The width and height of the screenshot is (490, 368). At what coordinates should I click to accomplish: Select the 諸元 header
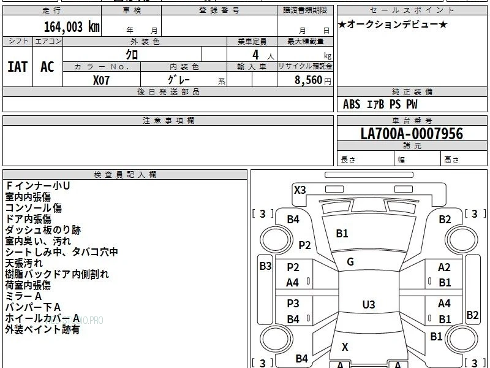point(412,146)
